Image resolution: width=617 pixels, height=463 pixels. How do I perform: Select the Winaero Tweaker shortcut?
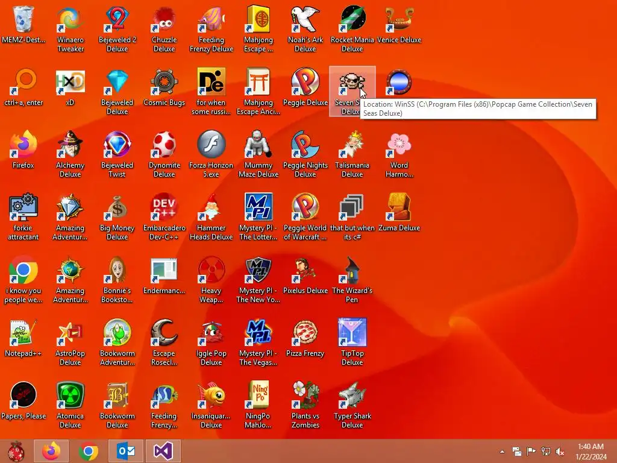70,19
